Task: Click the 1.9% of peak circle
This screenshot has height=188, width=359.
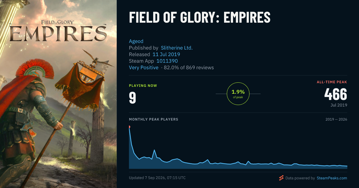Action: [238, 94]
